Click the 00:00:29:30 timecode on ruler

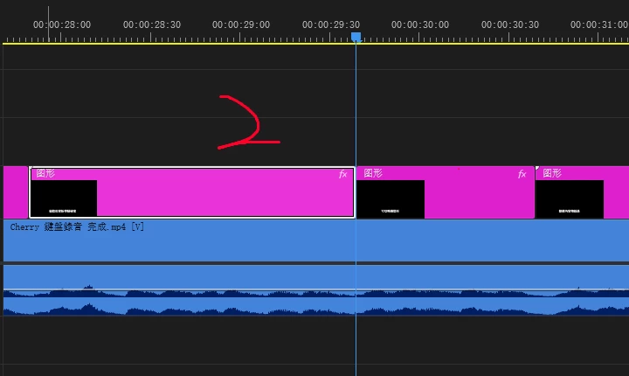coord(331,24)
